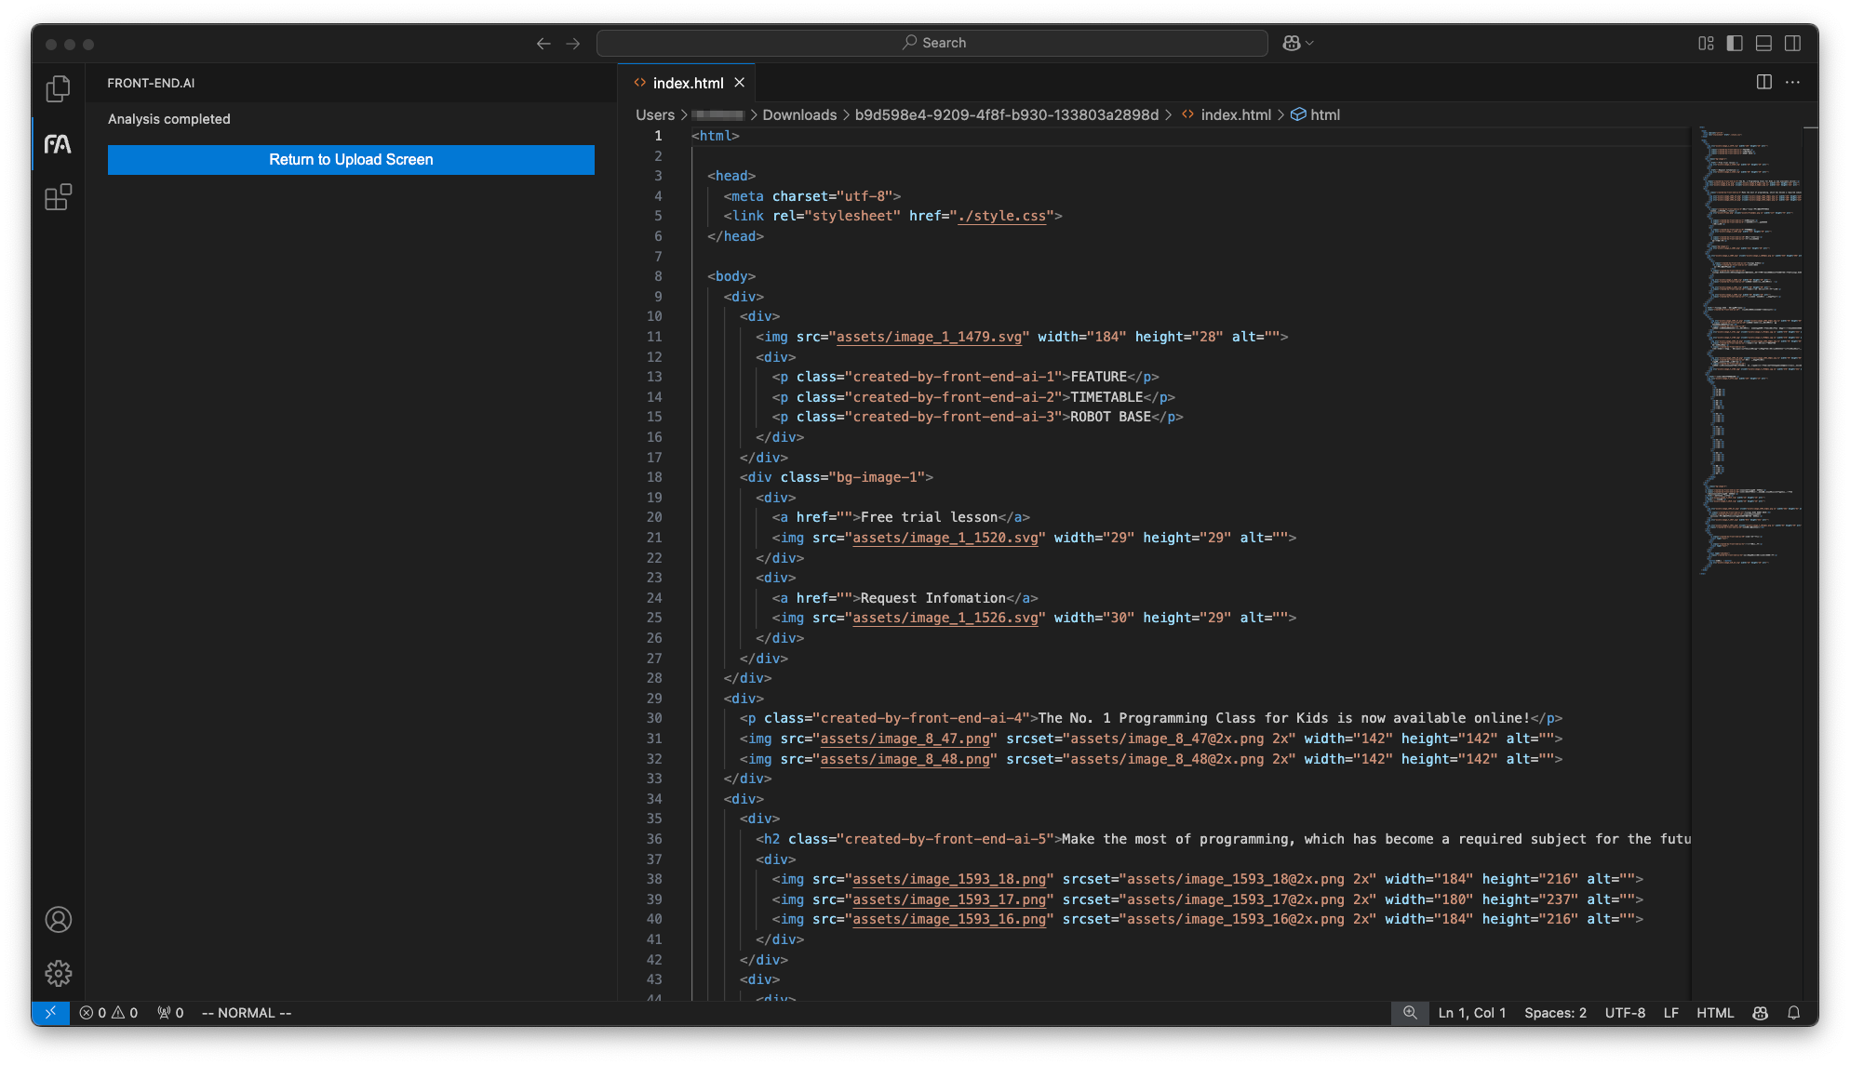Screen dimensions: 1850x1065
Task: Toggle the Primary Side Bar visibility icon
Action: (1733, 43)
